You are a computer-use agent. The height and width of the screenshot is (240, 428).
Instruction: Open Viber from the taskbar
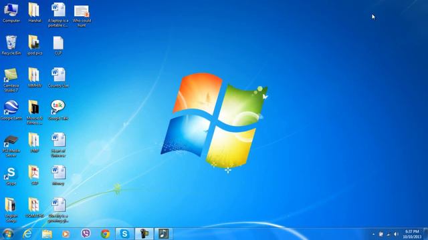click(86, 234)
